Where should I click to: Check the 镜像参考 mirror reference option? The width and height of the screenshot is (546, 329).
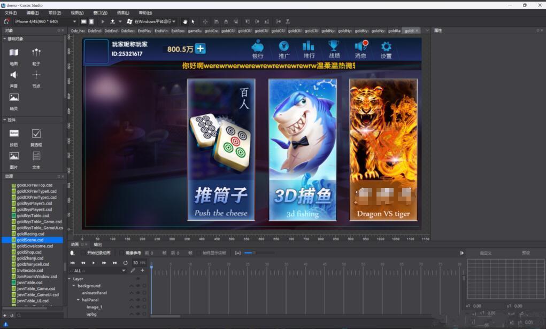point(122,252)
